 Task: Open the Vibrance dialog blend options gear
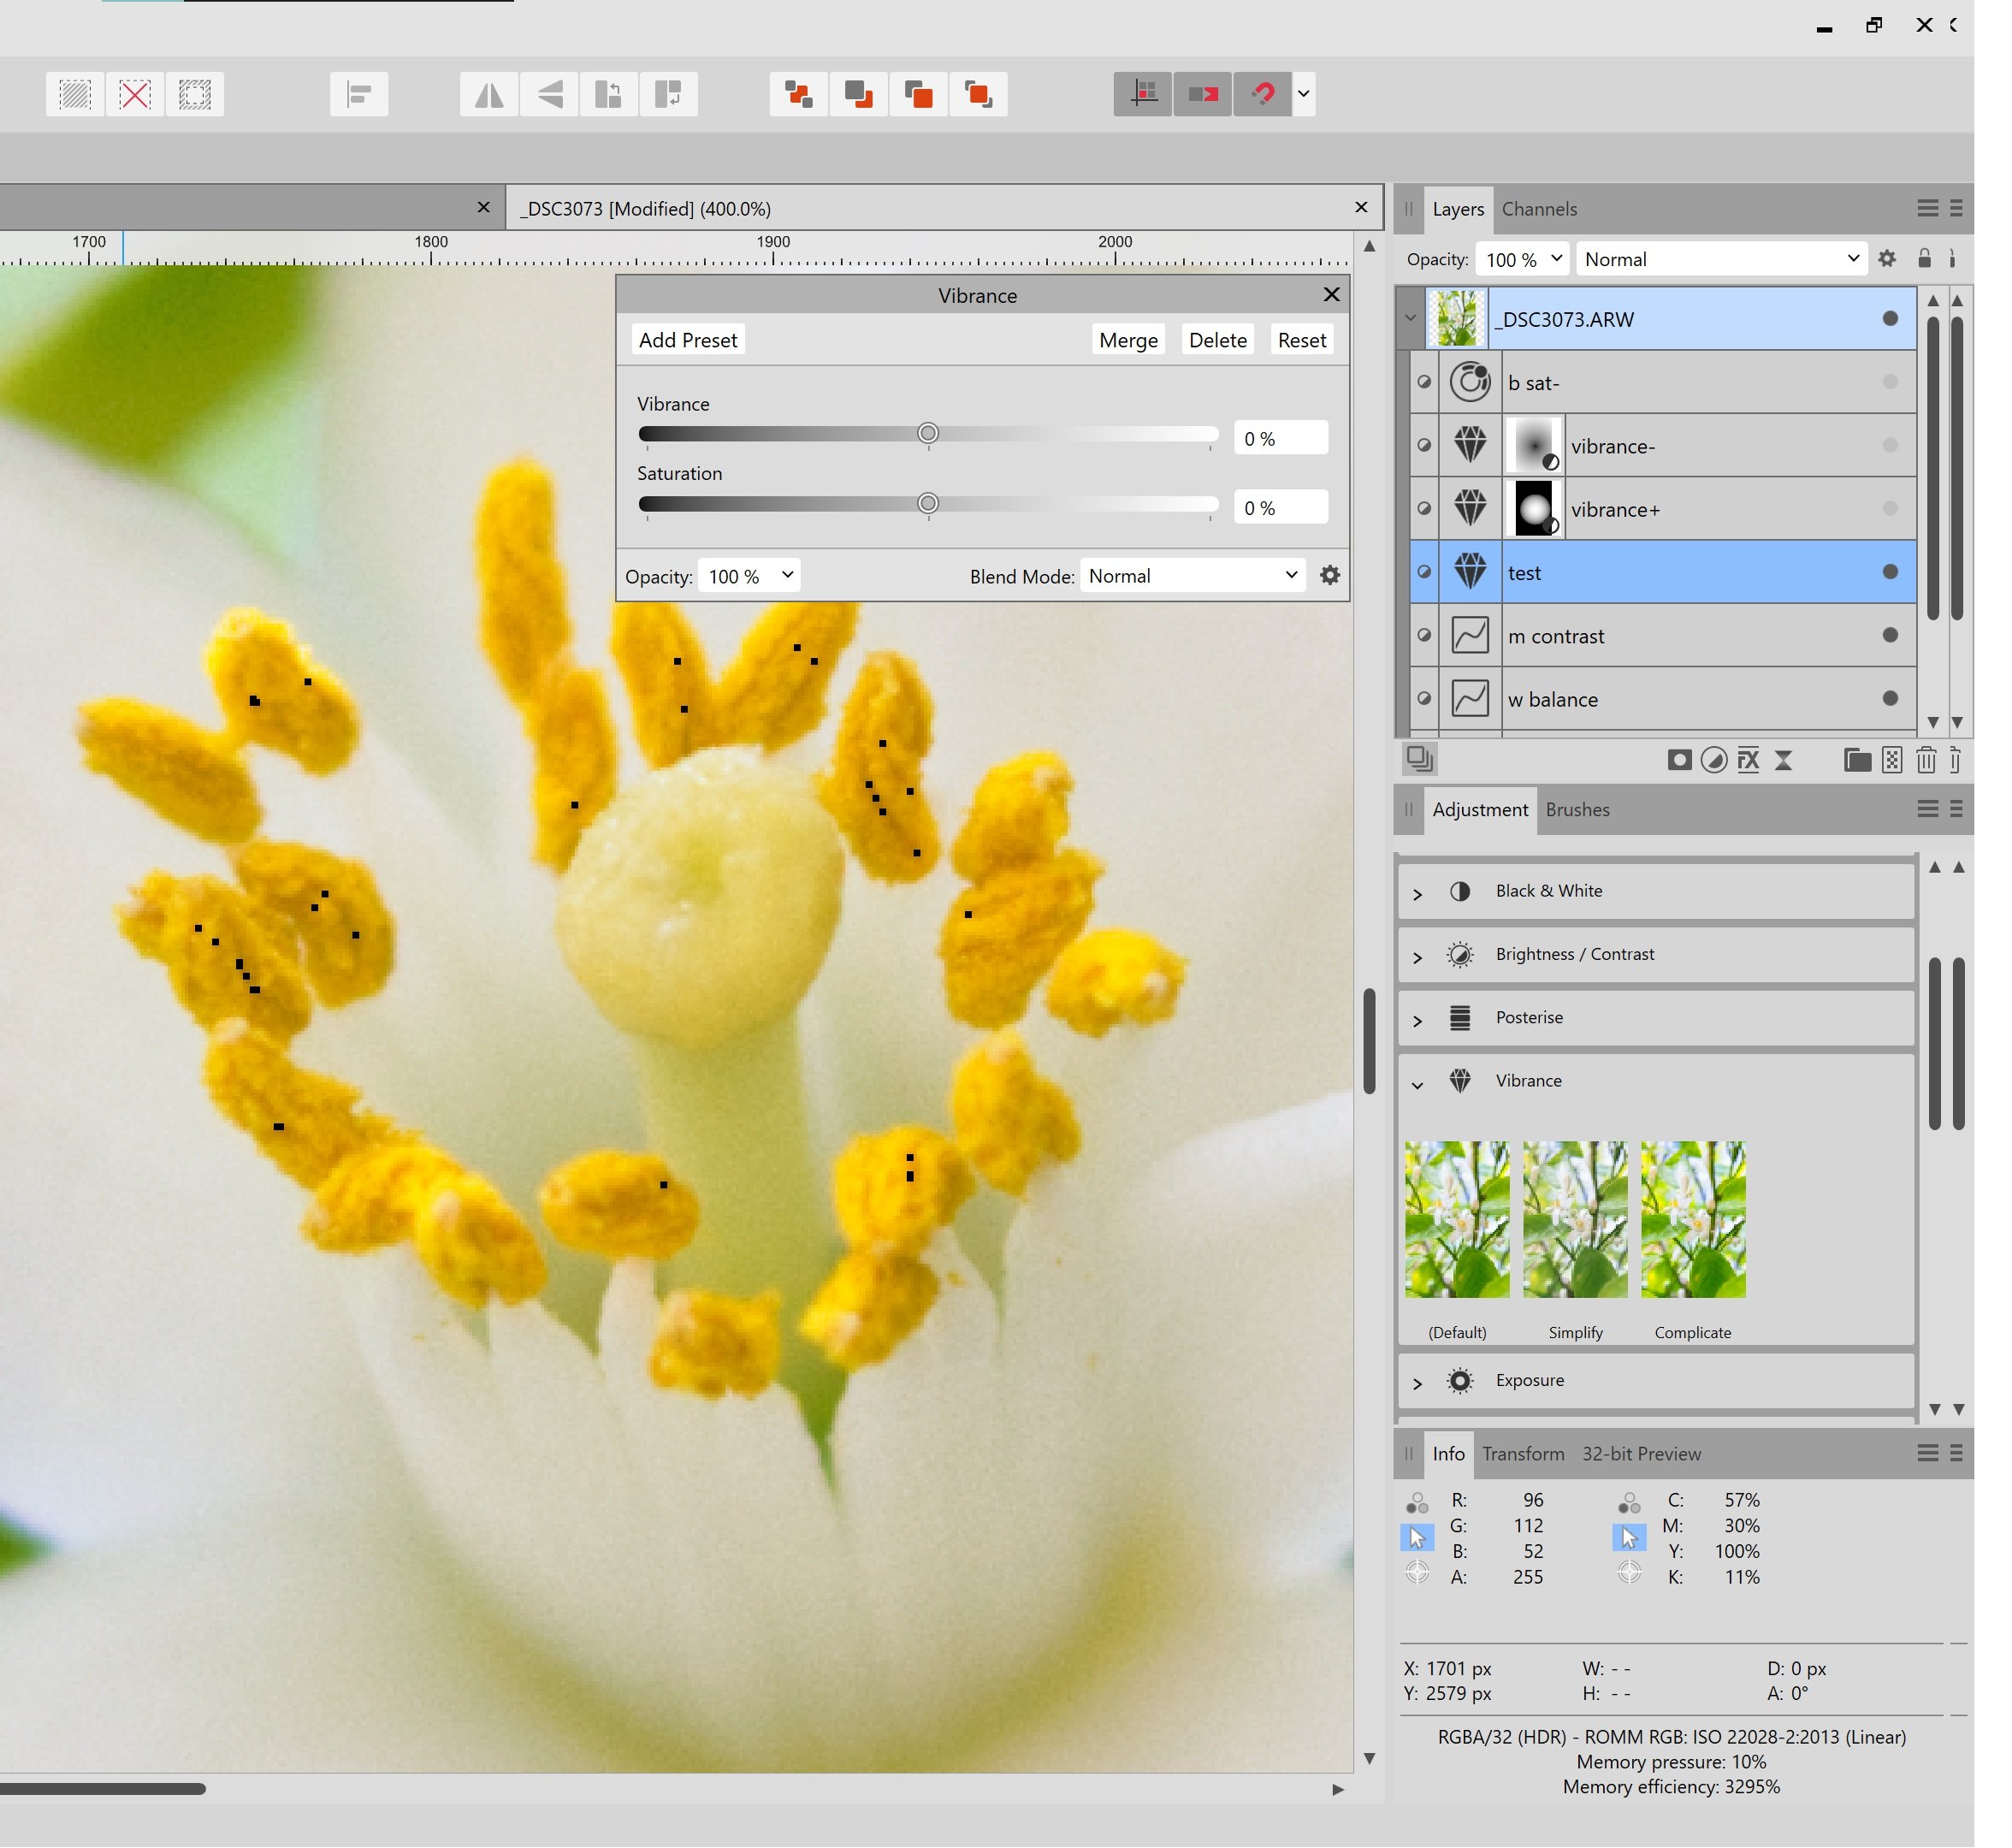[1330, 576]
